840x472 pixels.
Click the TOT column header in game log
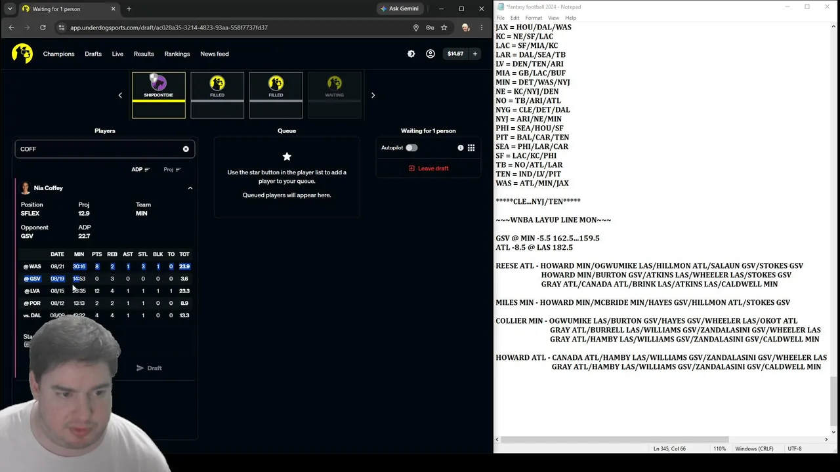(x=184, y=254)
